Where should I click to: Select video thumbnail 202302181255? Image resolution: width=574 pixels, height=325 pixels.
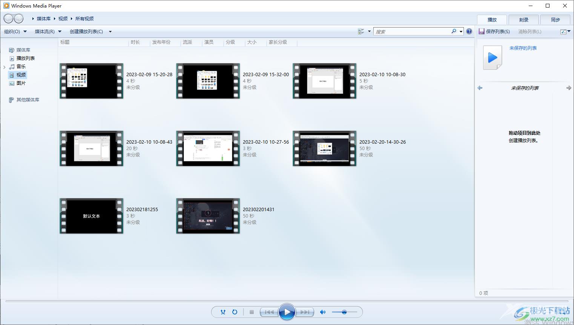tap(92, 216)
